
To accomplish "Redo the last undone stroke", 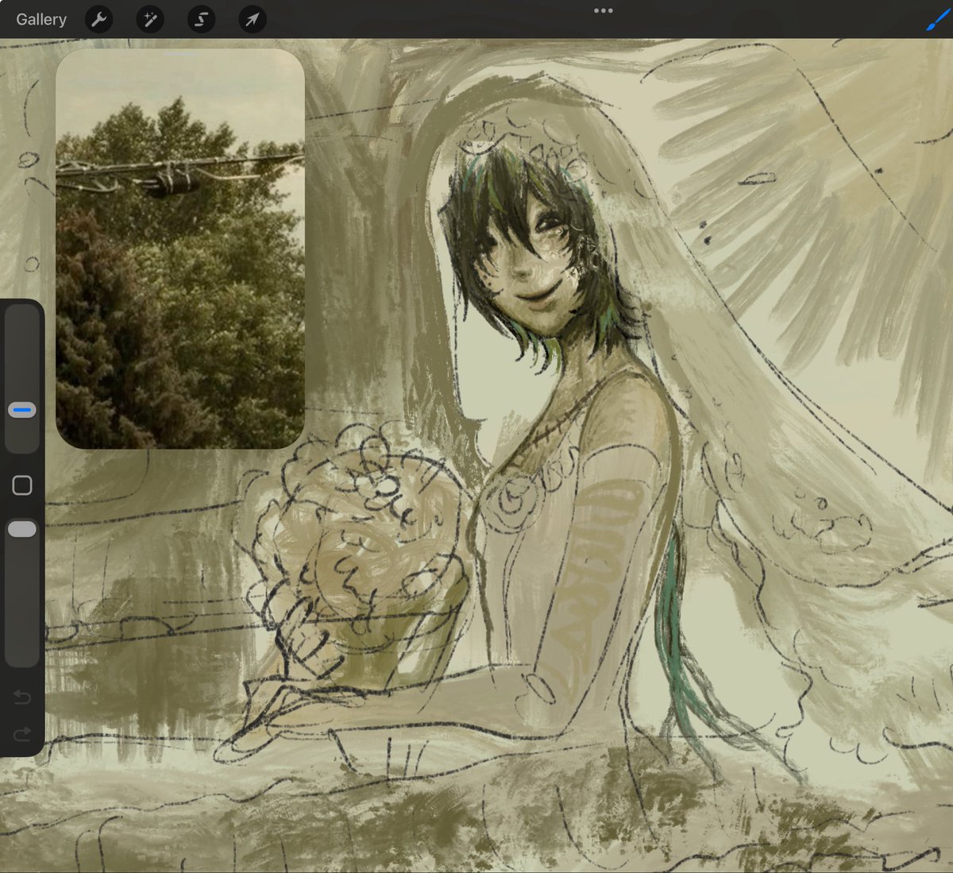I will pyautogui.click(x=22, y=733).
